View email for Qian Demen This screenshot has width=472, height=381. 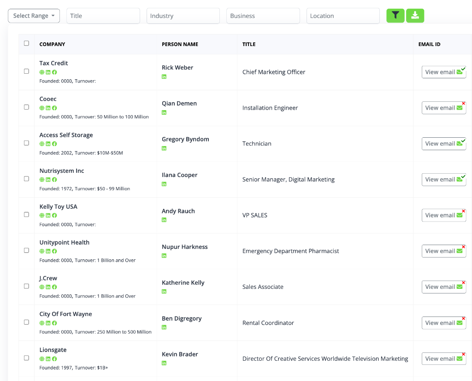point(444,108)
